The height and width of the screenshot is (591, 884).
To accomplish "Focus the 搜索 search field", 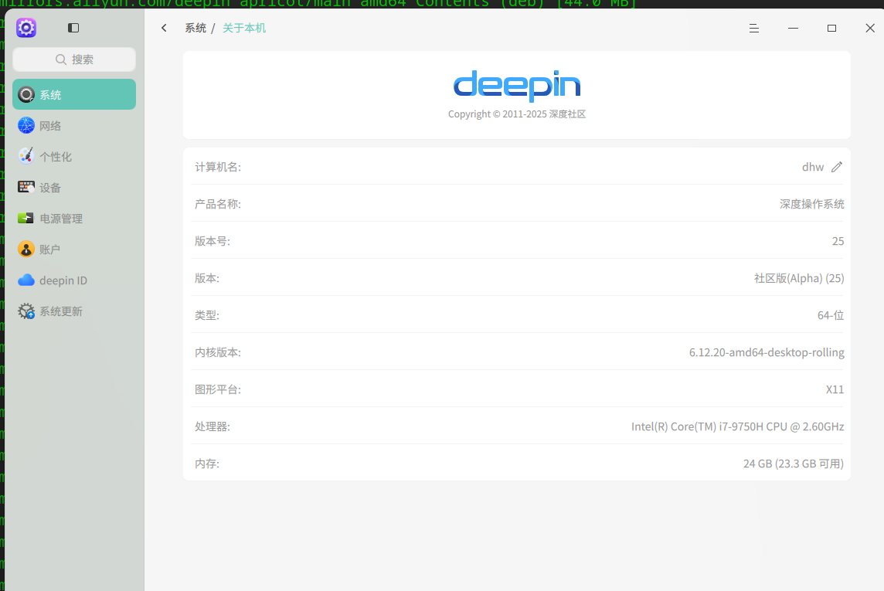I will click(x=74, y=59).
